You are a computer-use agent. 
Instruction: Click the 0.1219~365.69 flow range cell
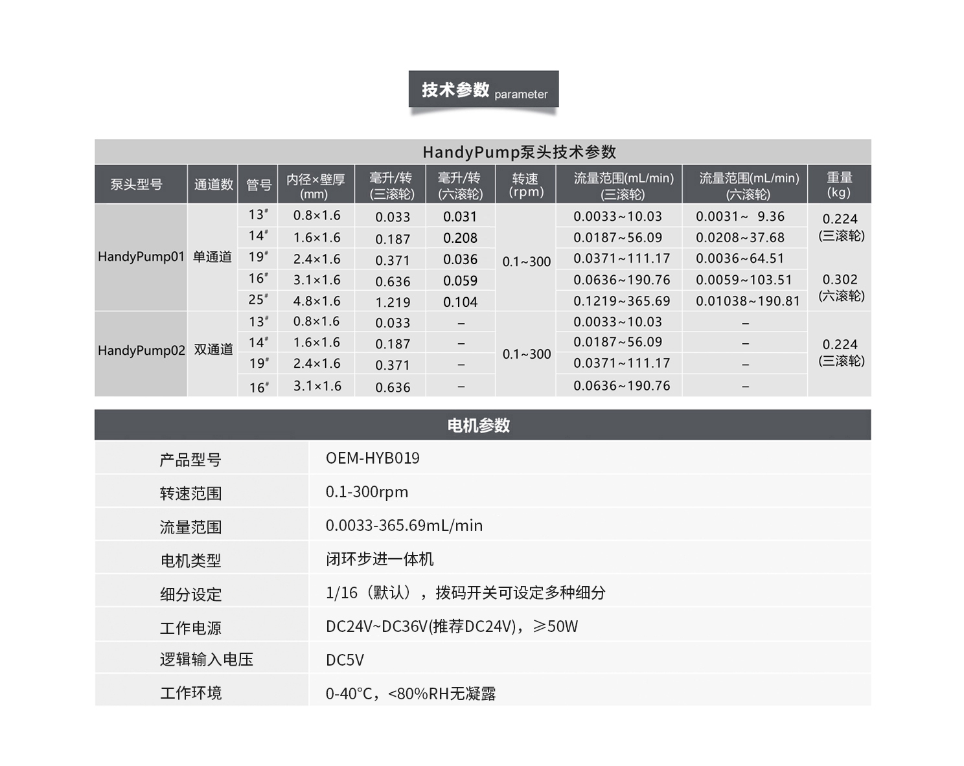(x=621, y=301)
